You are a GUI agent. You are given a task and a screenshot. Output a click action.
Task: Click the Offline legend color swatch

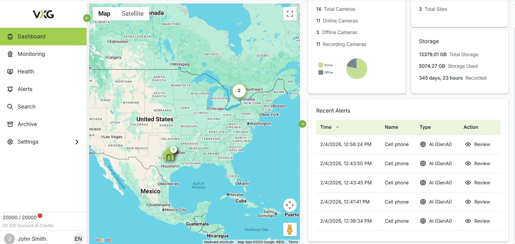click(321, 72)
